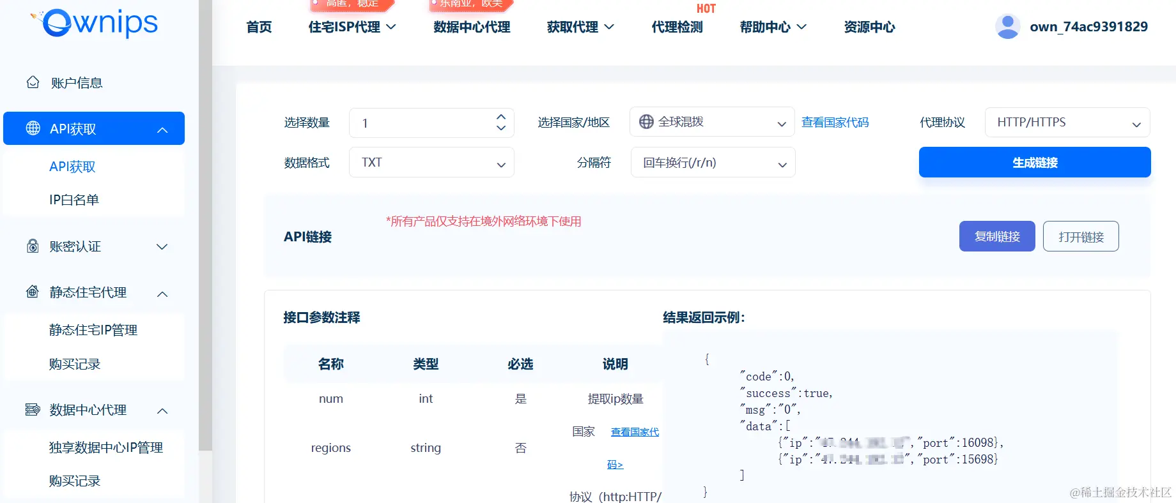Click the "num" parameter name cell

(331, 399)
